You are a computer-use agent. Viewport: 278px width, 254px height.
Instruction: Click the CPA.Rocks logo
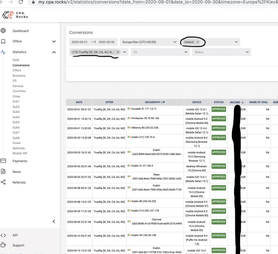point(15,15)
